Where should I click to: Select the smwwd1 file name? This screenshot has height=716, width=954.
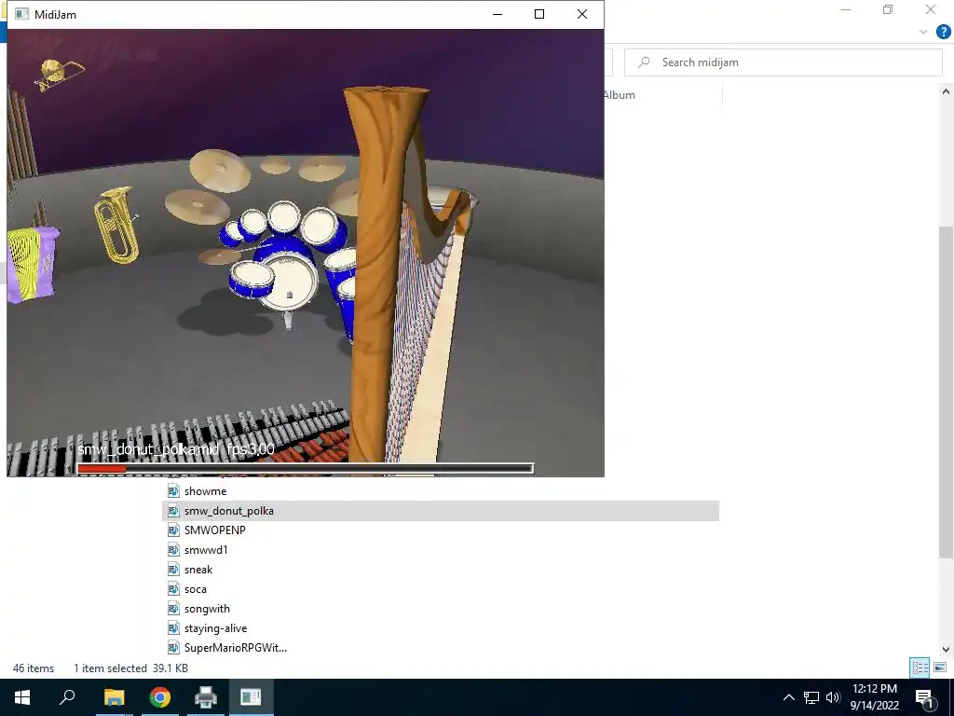tap(206, 550)
